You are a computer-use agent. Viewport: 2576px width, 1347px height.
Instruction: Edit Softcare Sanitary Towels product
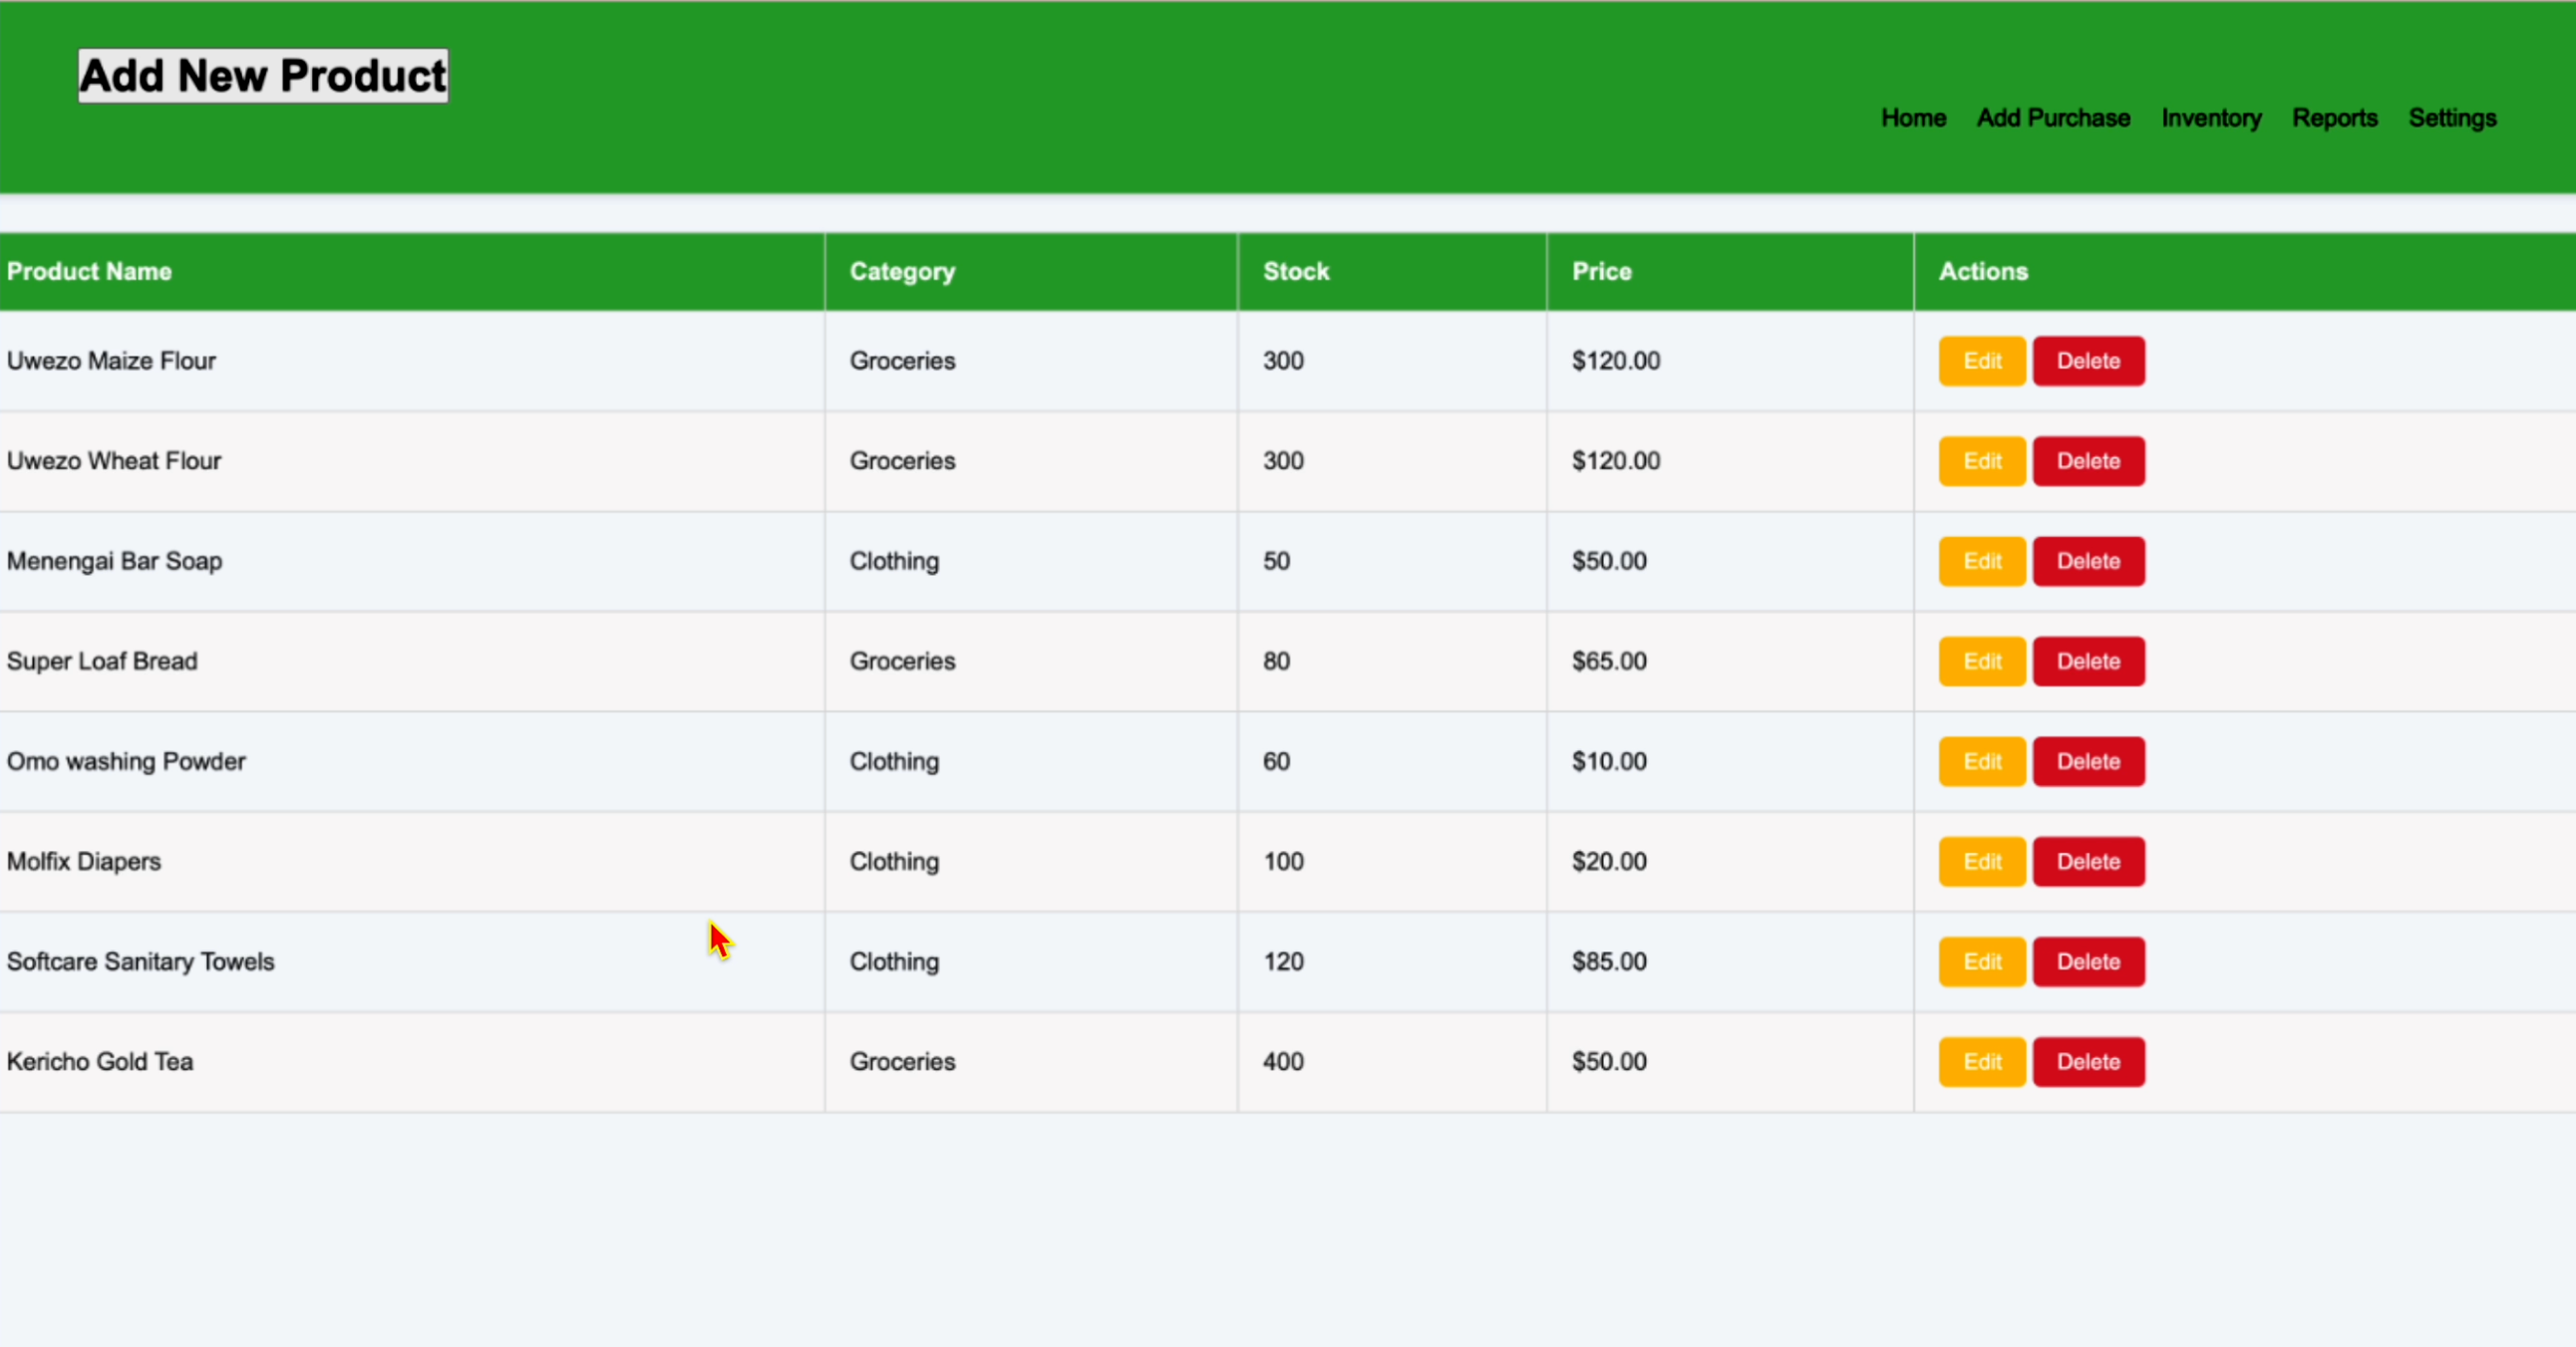click(1981, 961)
